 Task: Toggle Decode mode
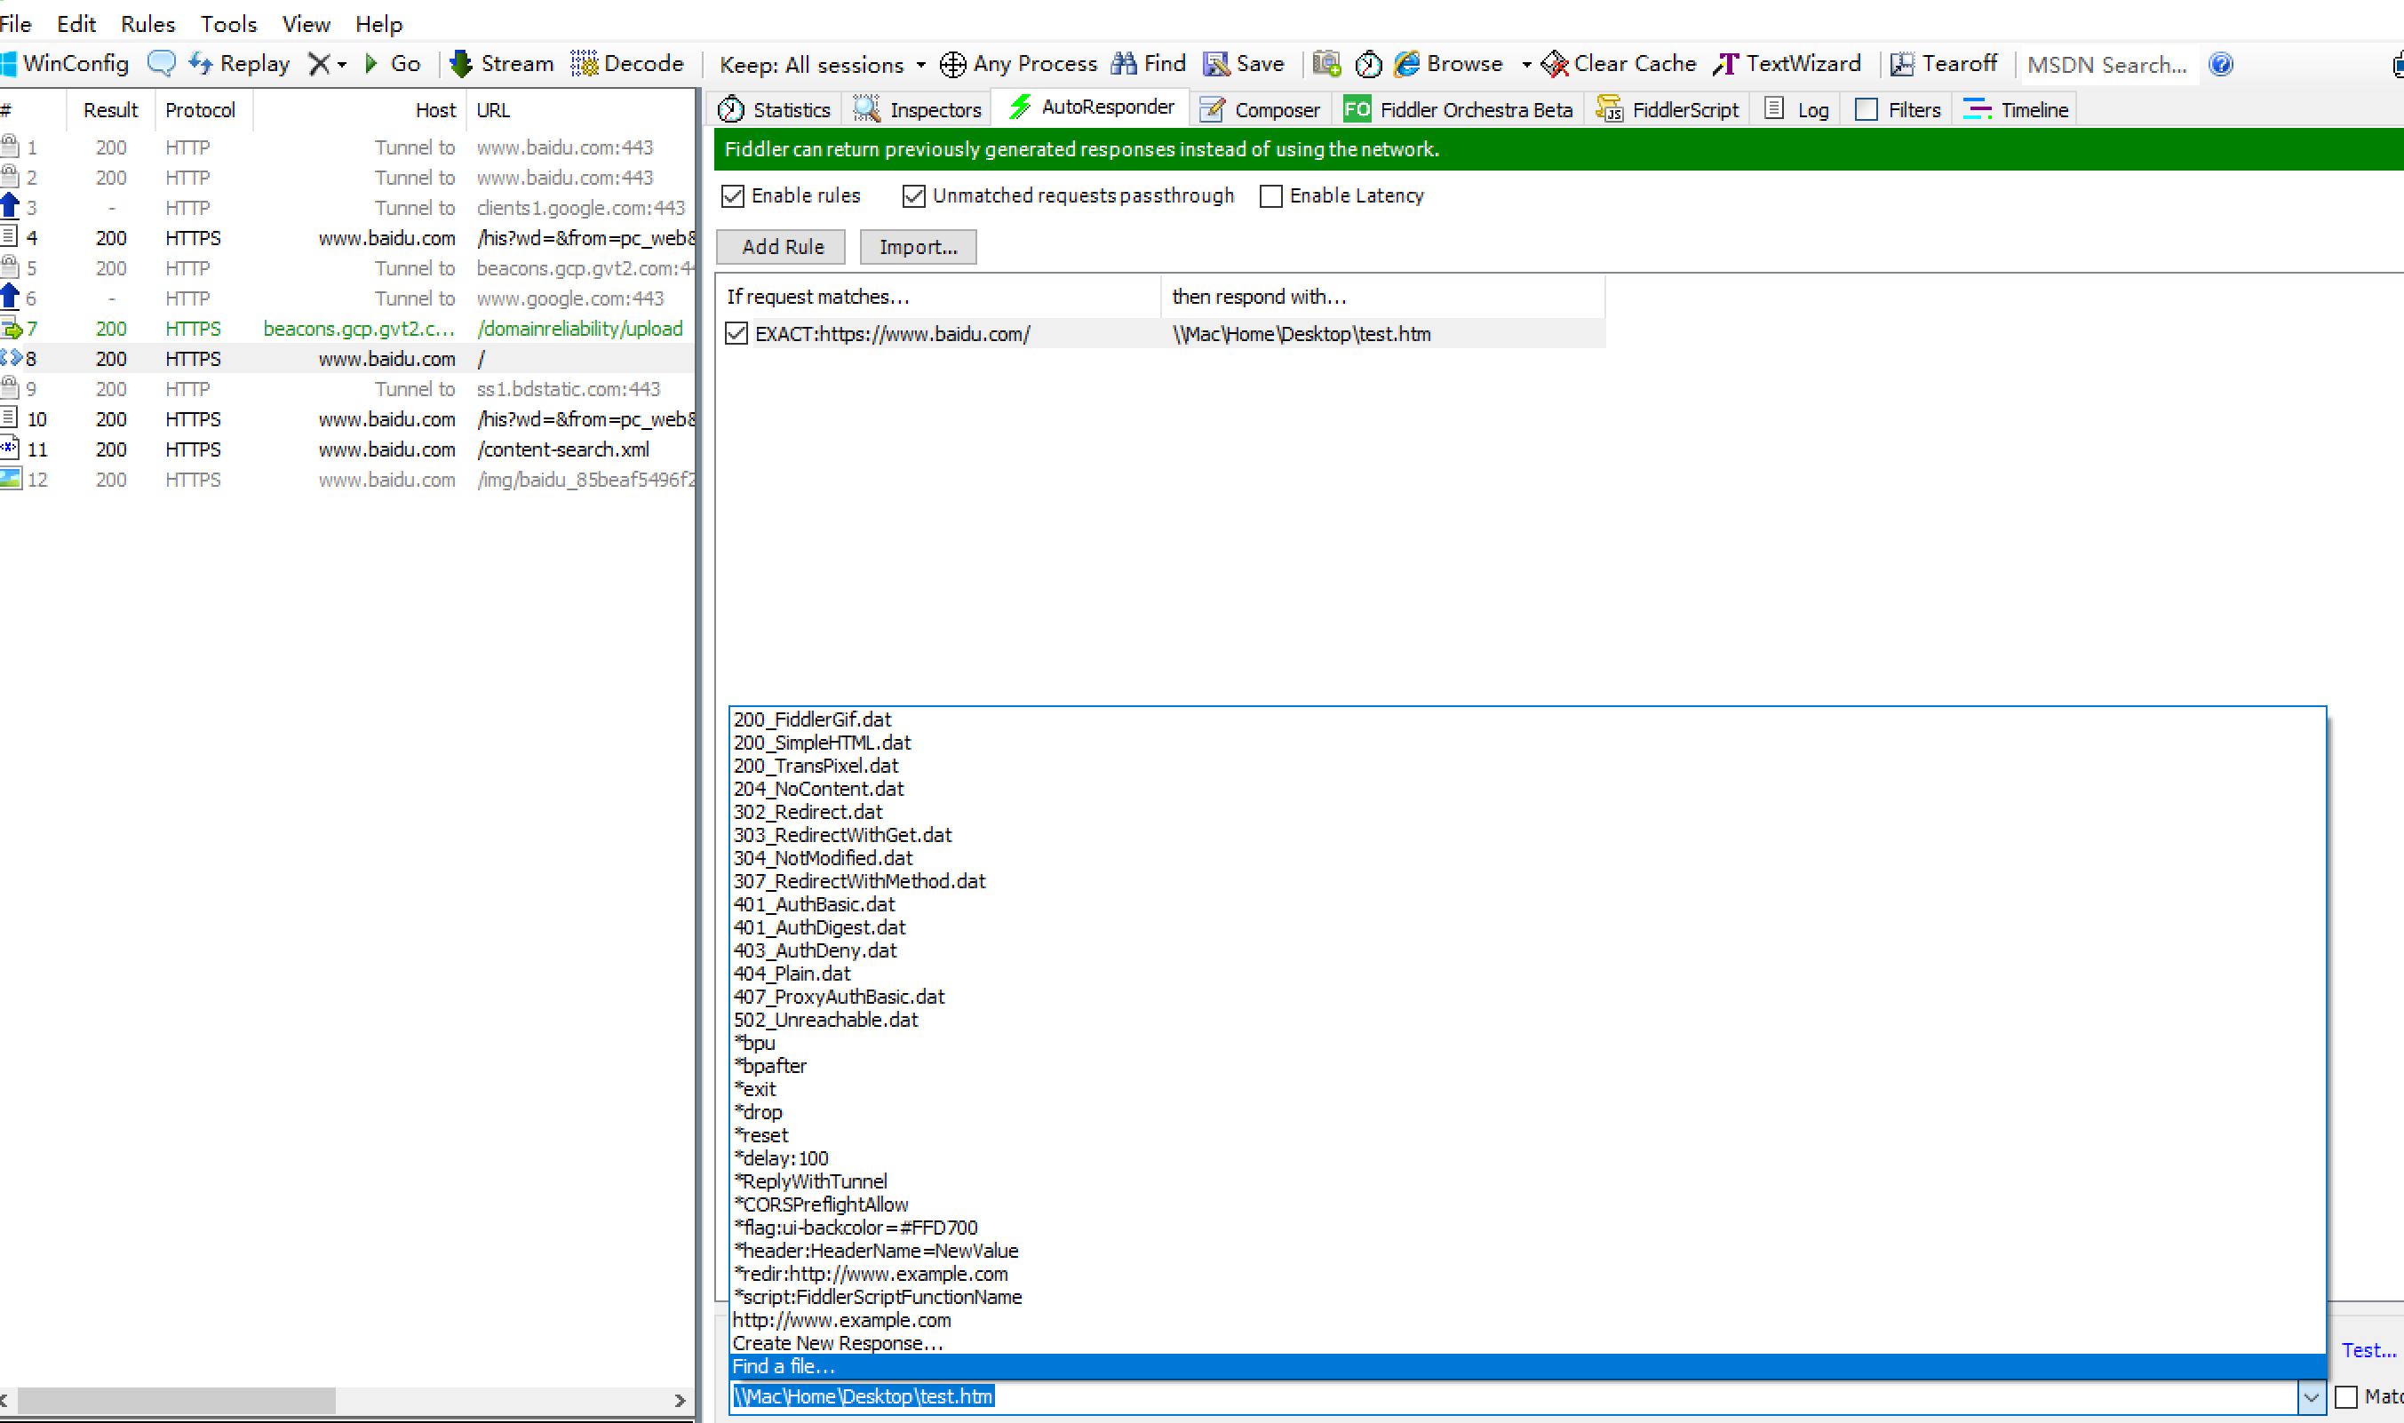point(627,63)
